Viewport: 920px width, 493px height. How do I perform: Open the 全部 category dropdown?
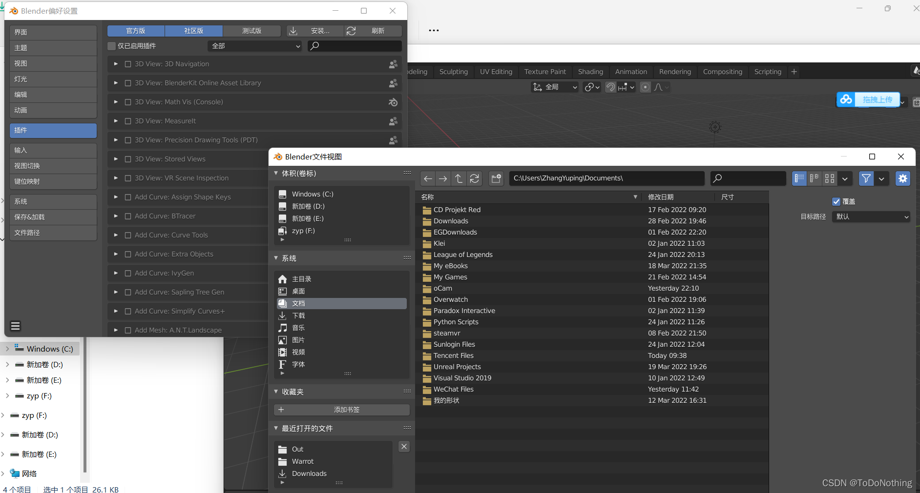[x=255, y=46]
